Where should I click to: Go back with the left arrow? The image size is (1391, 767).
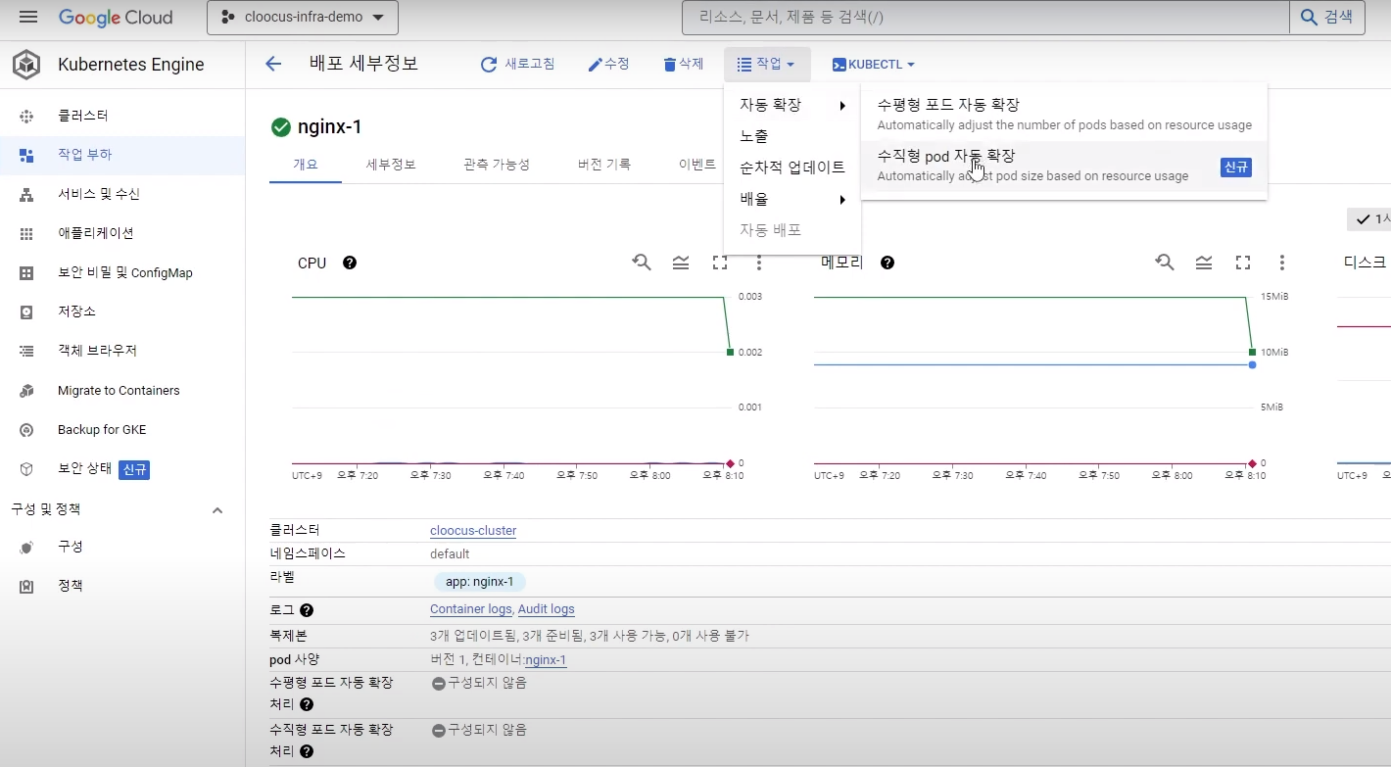point(273,64)
